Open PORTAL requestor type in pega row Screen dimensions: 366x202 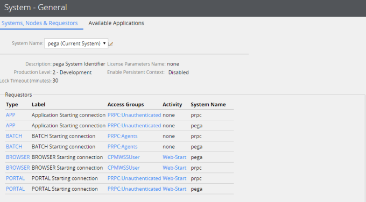(15, 189)
